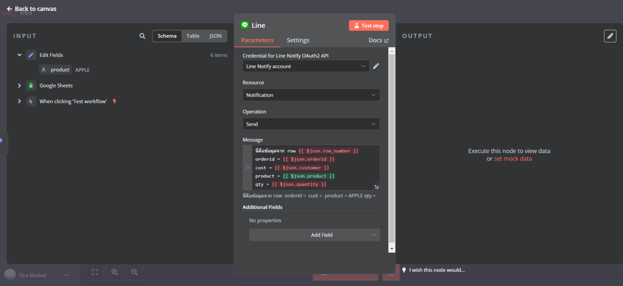This screenshot has height=286, width=623.
Task: Go back to canvas
Action: [32, 8]
